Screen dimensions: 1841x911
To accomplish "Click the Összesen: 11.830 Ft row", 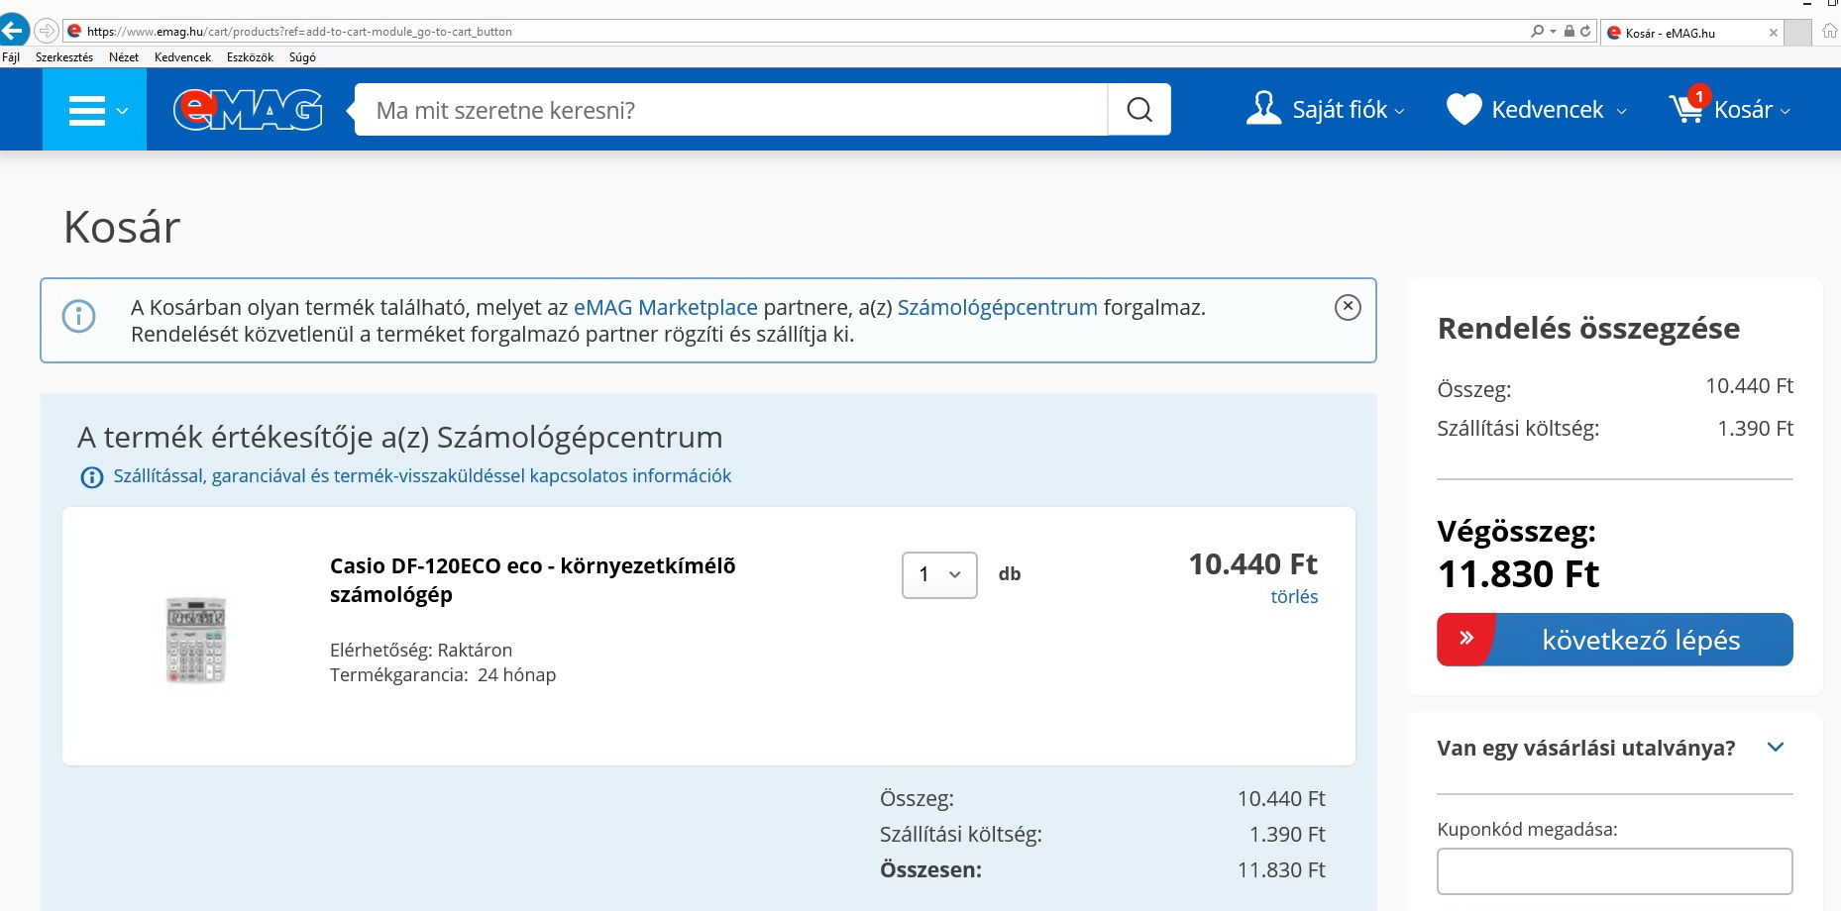I will tap(1103, 870).
